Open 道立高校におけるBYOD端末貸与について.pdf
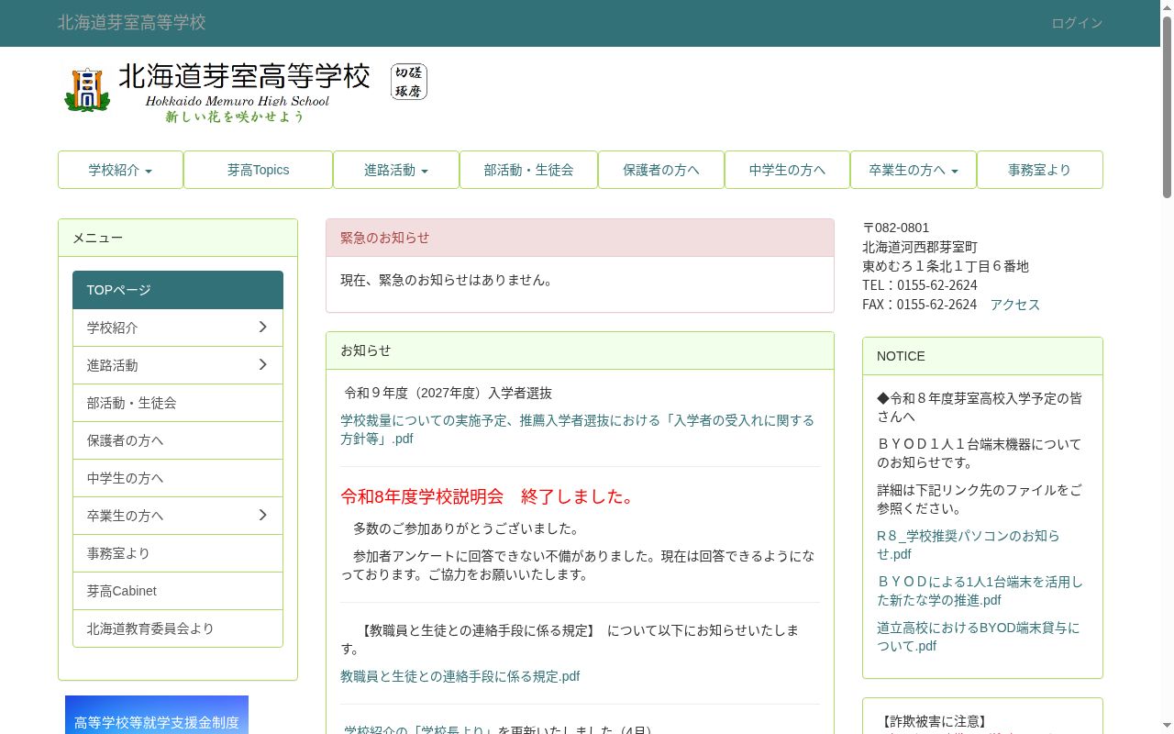 click(978, 637)
